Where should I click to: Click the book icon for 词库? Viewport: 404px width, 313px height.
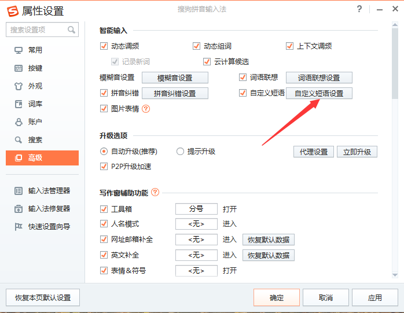[19, 104]
